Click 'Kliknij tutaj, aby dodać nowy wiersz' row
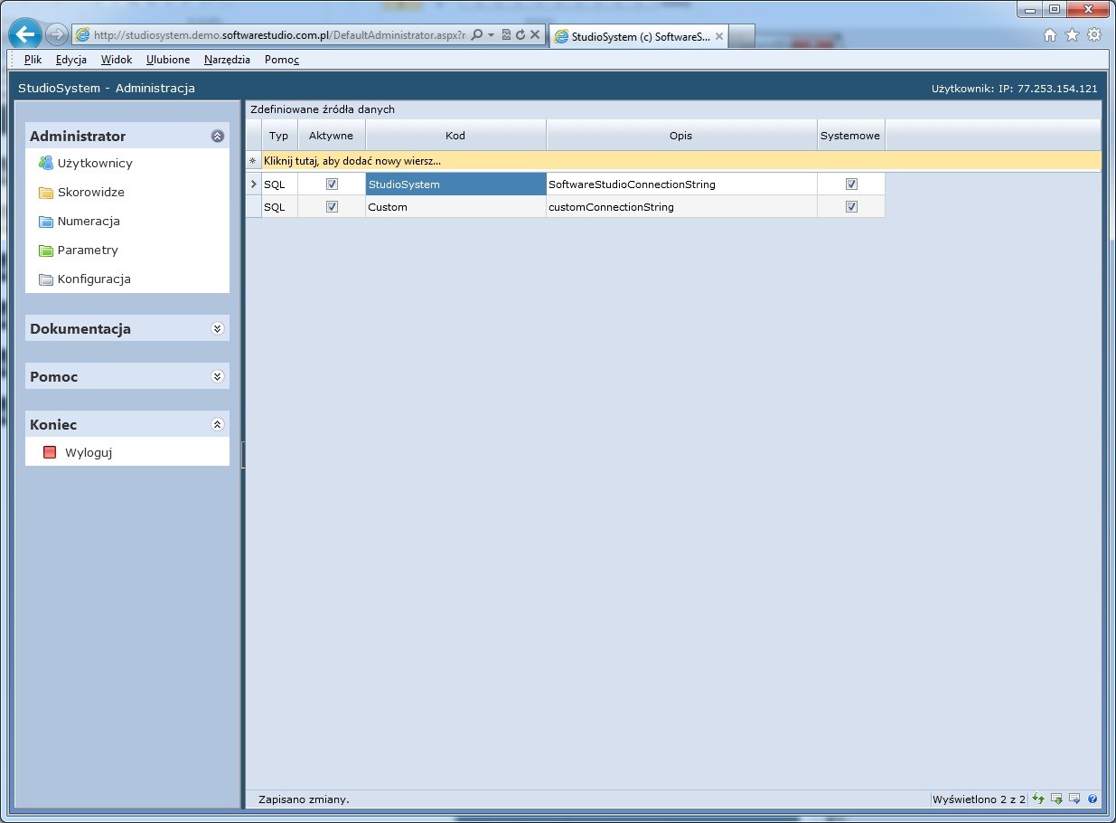Screen dimensions: 1116x823 (x=681, y=161)
